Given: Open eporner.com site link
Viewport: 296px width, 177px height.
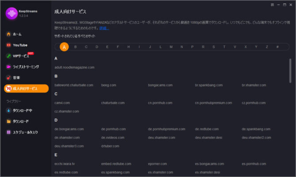Looking at the screenshot, I should pyautogui.click(x=158, y=164).
